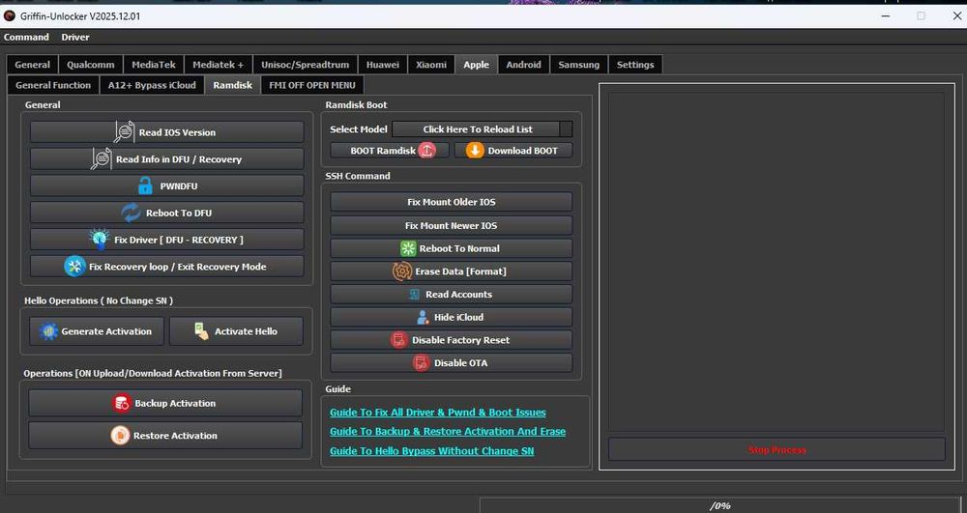Open the Samsung tab
The image size is (967, 513).
coord(579,65)
